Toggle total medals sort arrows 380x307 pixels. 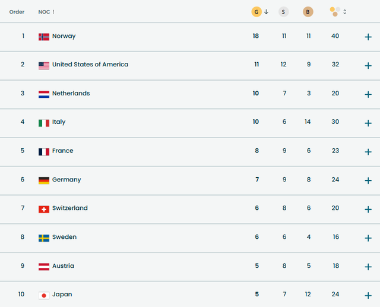[345, 12]
